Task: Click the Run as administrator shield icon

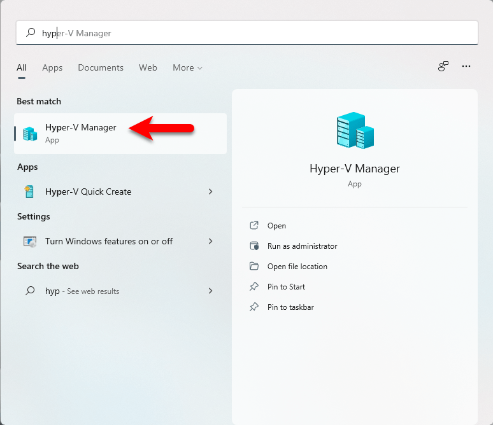Action: 254,246
